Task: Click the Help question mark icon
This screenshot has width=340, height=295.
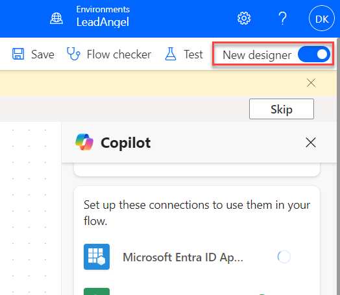Action: pyautogui.click(x=282, y=18)
